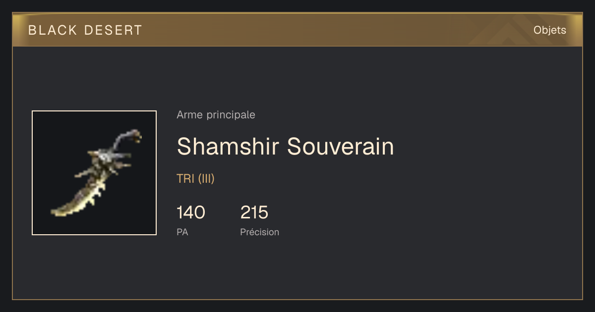Click the 215 accuracy value
The image size is (595, 312).
[254, 212]
